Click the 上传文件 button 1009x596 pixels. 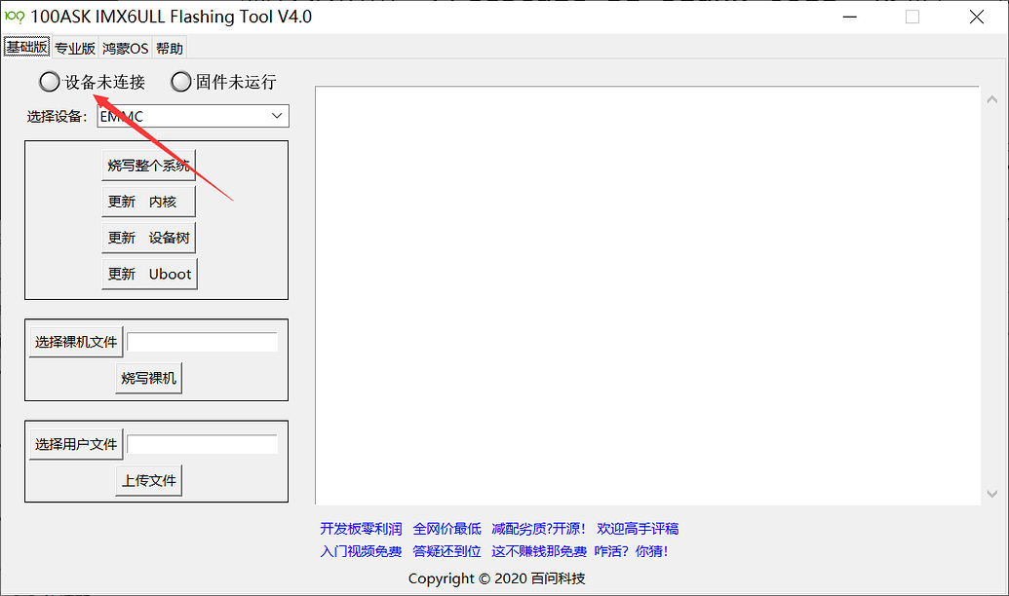[x=148, y=480]
